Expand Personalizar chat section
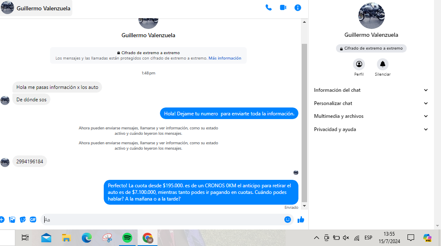 (371, 103)
